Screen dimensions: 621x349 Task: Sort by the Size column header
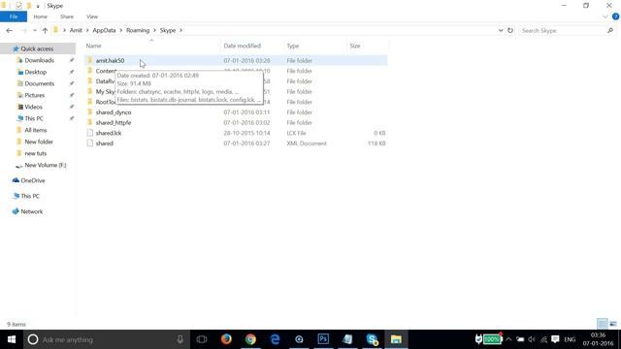pyautogui.click(x=355, y=46)
